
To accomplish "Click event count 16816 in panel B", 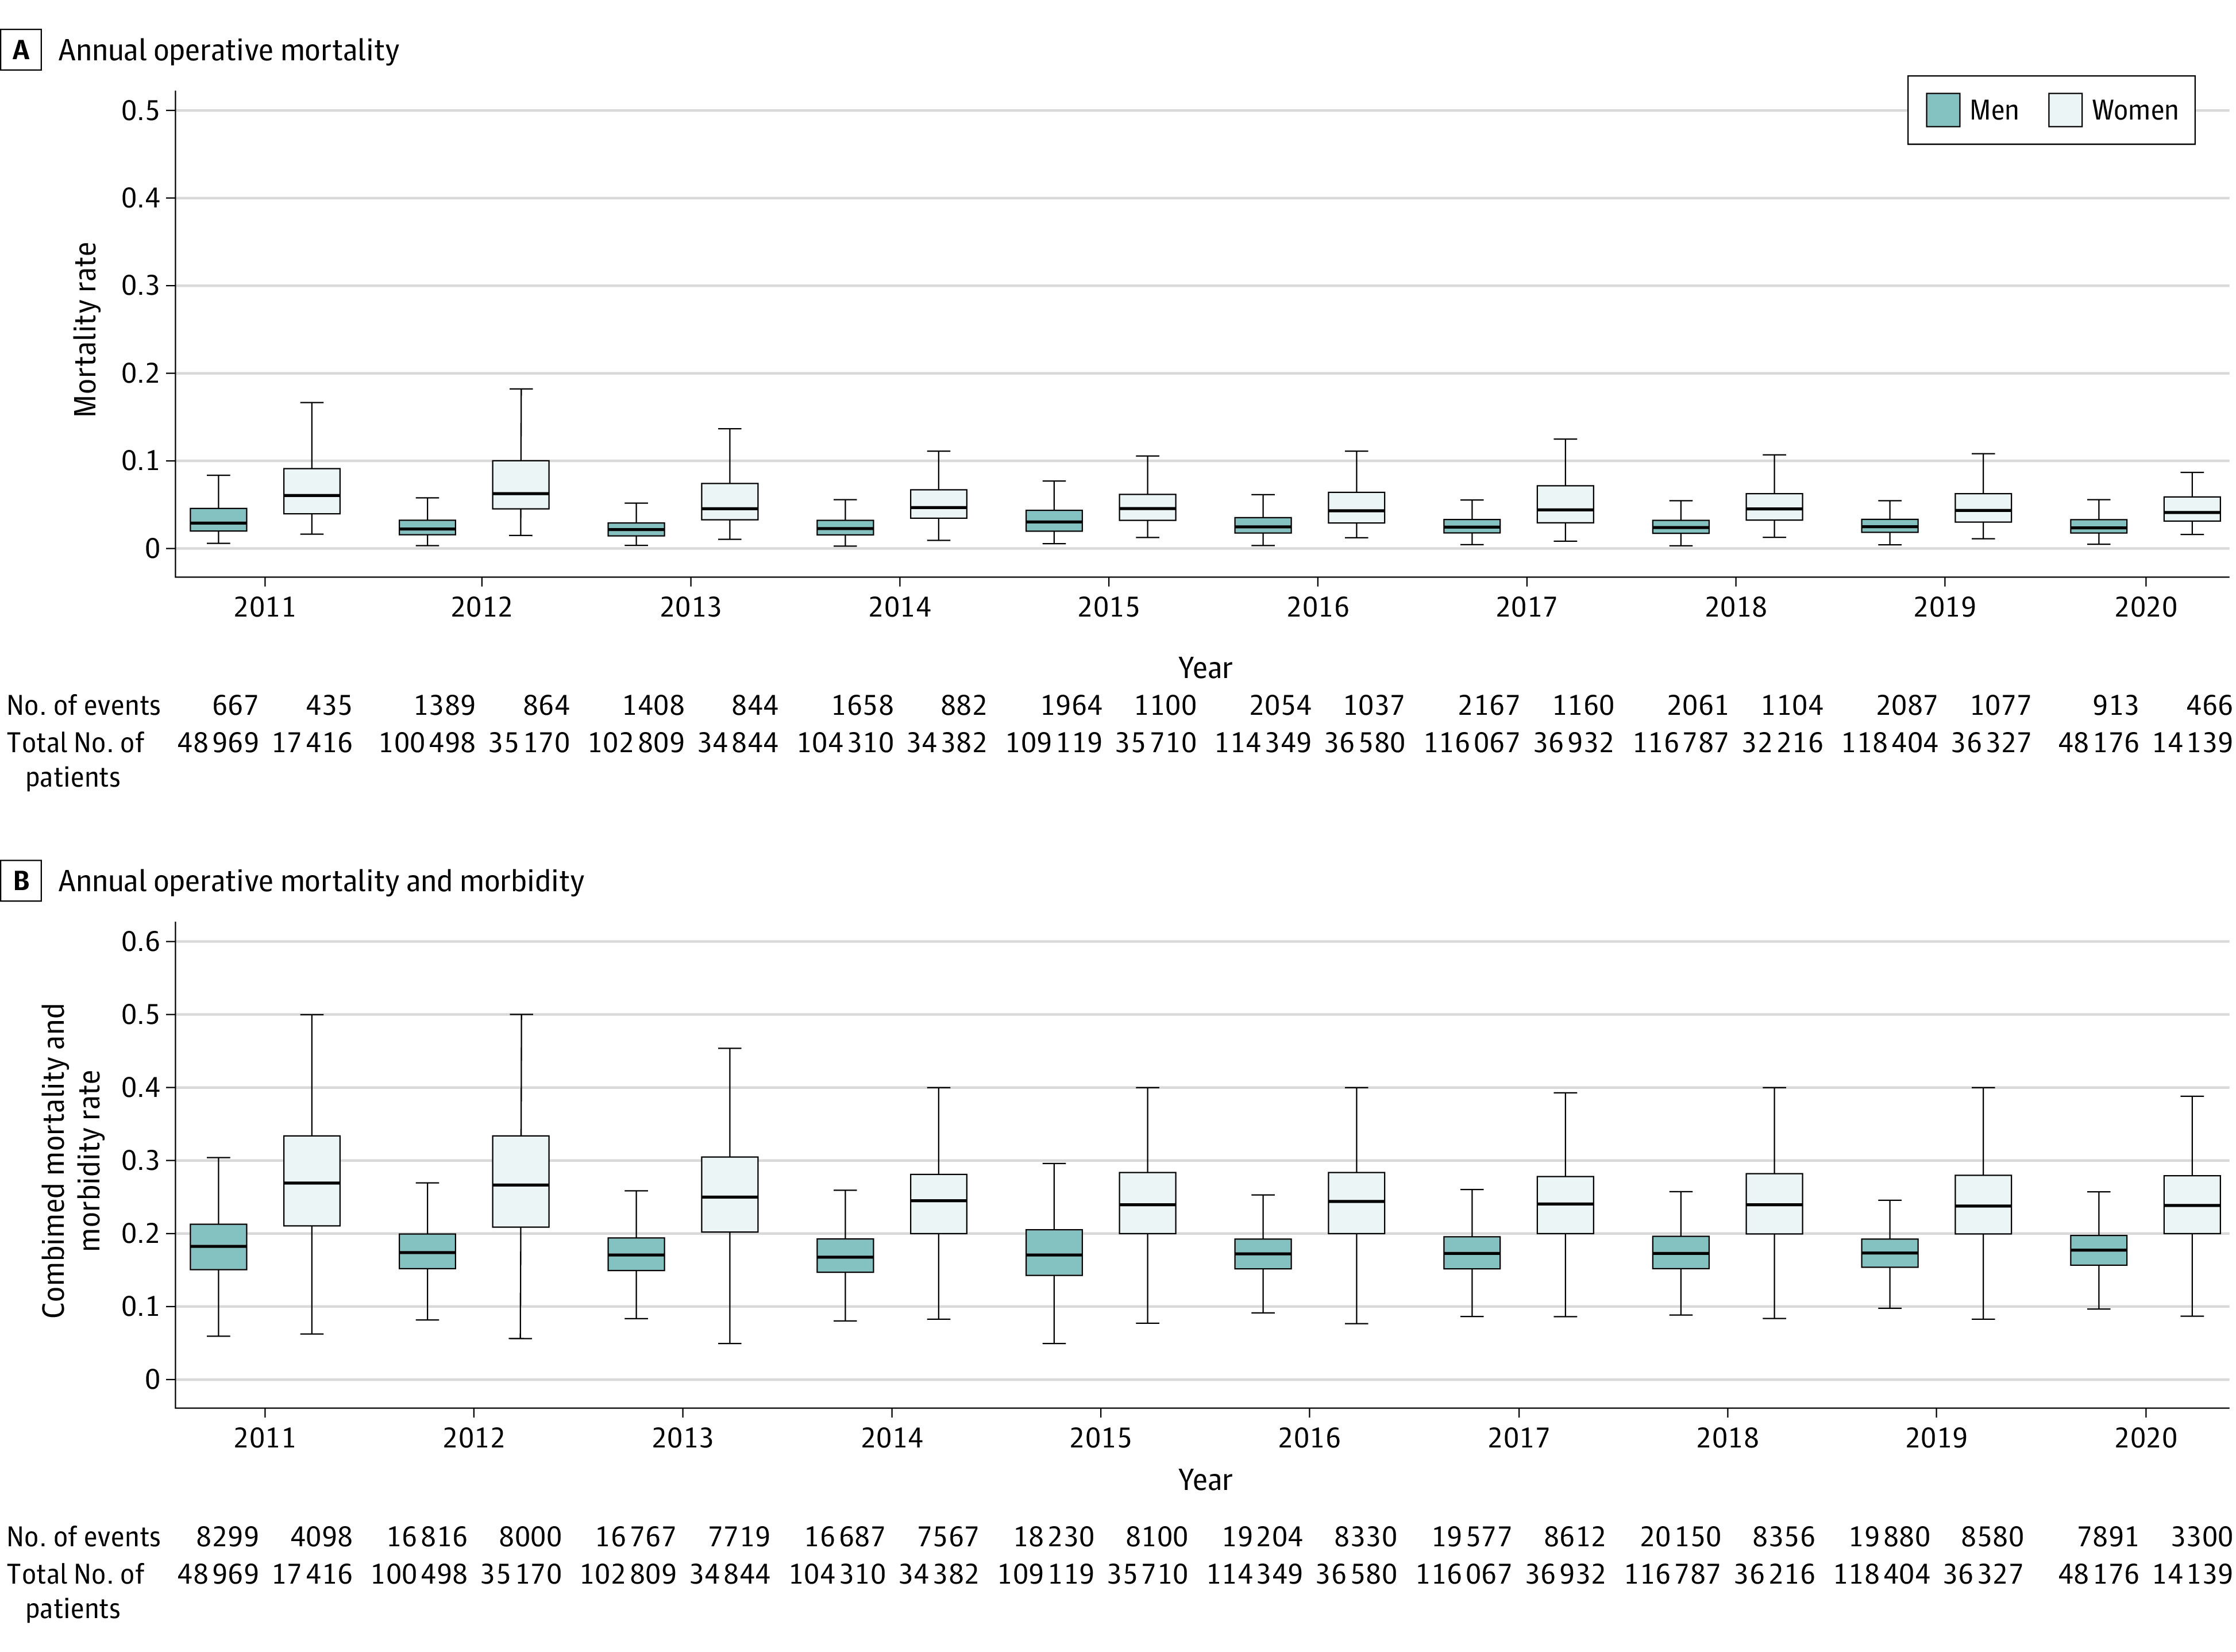I will point(427,1537).
